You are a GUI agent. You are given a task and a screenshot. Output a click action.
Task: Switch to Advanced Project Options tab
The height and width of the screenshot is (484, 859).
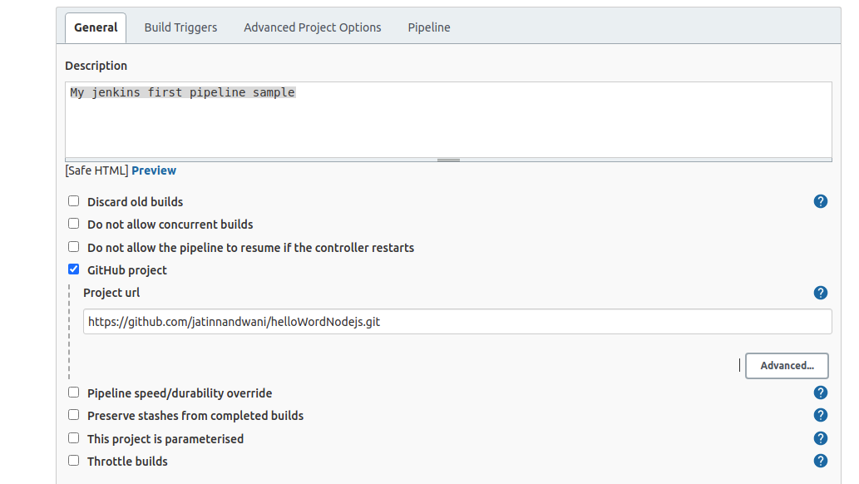point(312,27)
